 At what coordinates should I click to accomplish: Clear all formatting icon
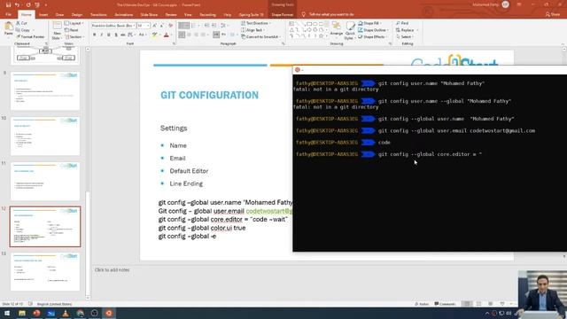pos(171,26)
